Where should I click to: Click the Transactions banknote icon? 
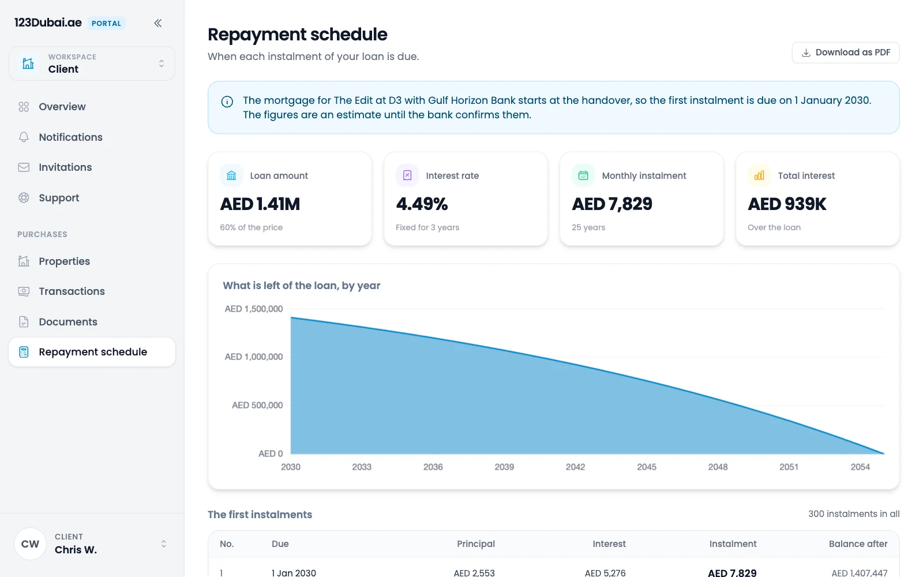point(24,291)
